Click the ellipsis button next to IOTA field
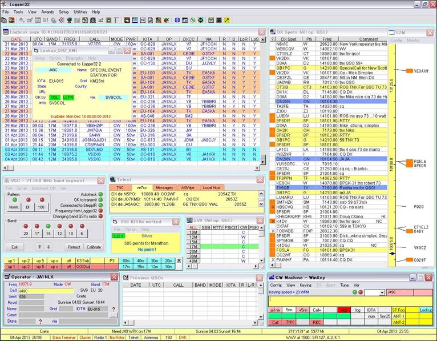437x341 pixels. pyautogui.click(x=114, y=315)
